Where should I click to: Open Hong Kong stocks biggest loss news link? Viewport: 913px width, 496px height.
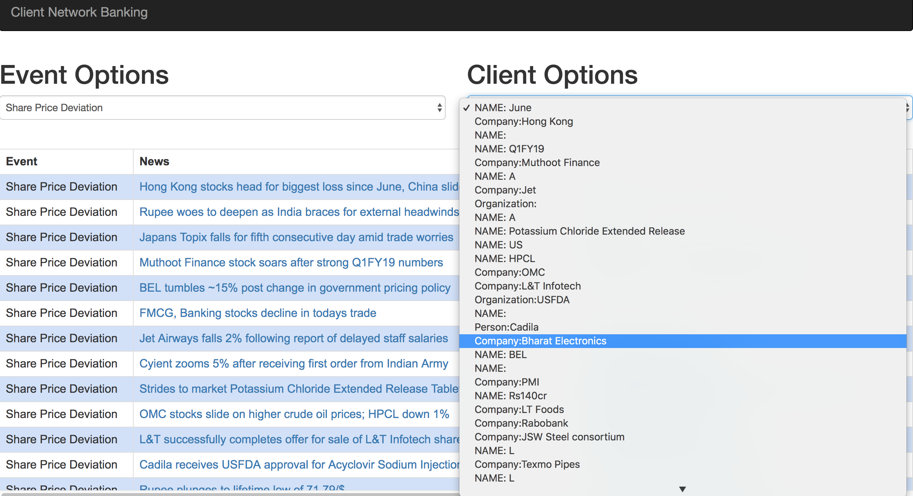299,187
